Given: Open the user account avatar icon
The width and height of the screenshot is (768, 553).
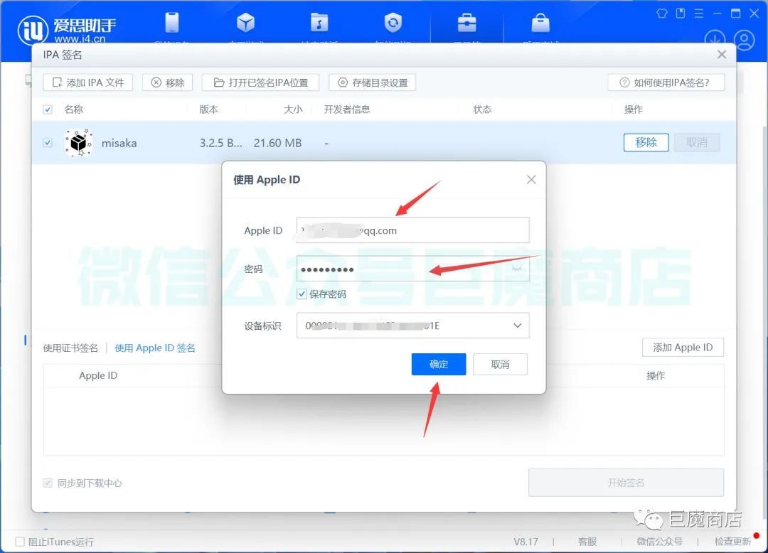Looking at the screenshot, I should (x=744, y=40).
